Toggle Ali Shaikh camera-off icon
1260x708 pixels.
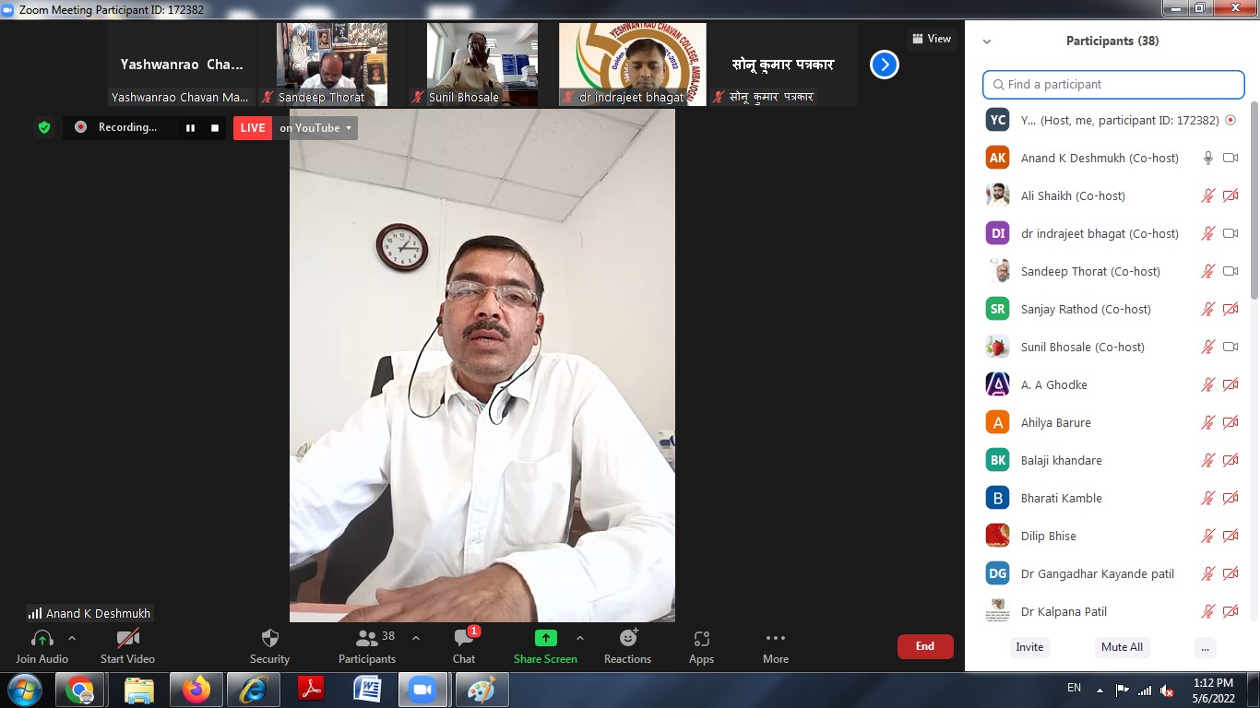click(1230, 195)
